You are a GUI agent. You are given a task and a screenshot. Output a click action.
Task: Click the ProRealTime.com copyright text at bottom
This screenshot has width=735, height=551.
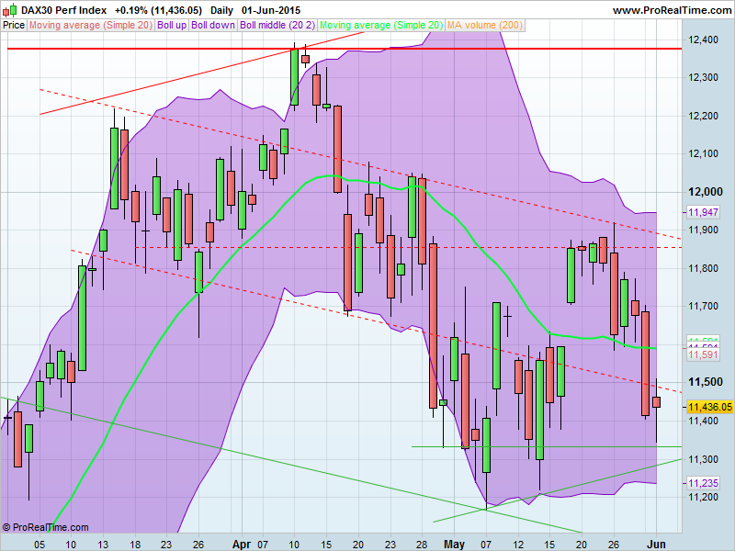click(45, 527)
